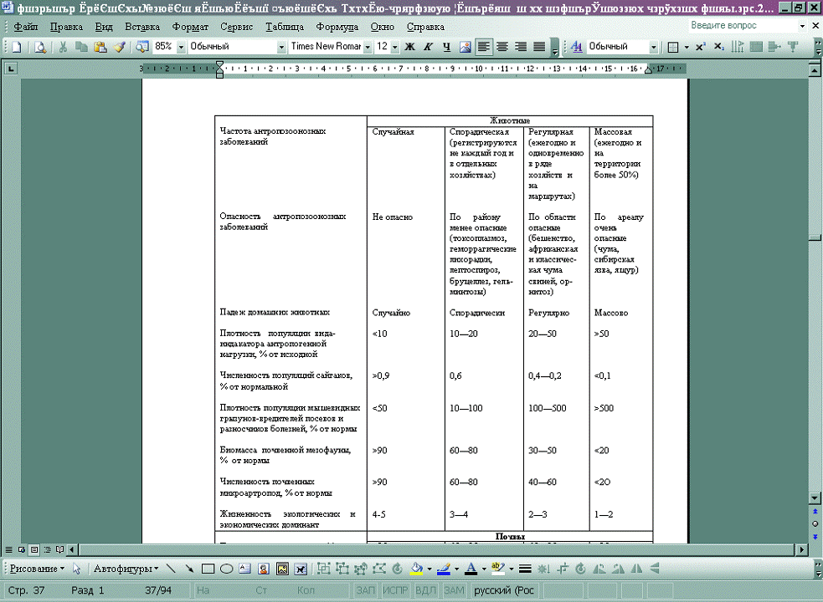Click the Cut scissors icon

[x=64, y=47]
